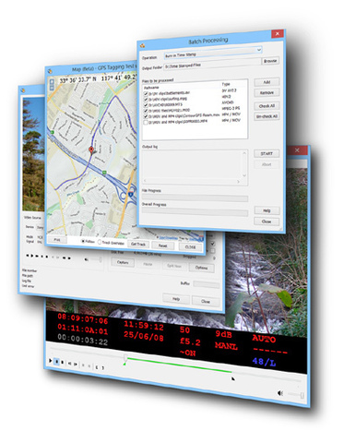Click Browse next to the Output Folder field
This screenshot has height=443, width=344.
pyautogui.click(x=270, y=61)
